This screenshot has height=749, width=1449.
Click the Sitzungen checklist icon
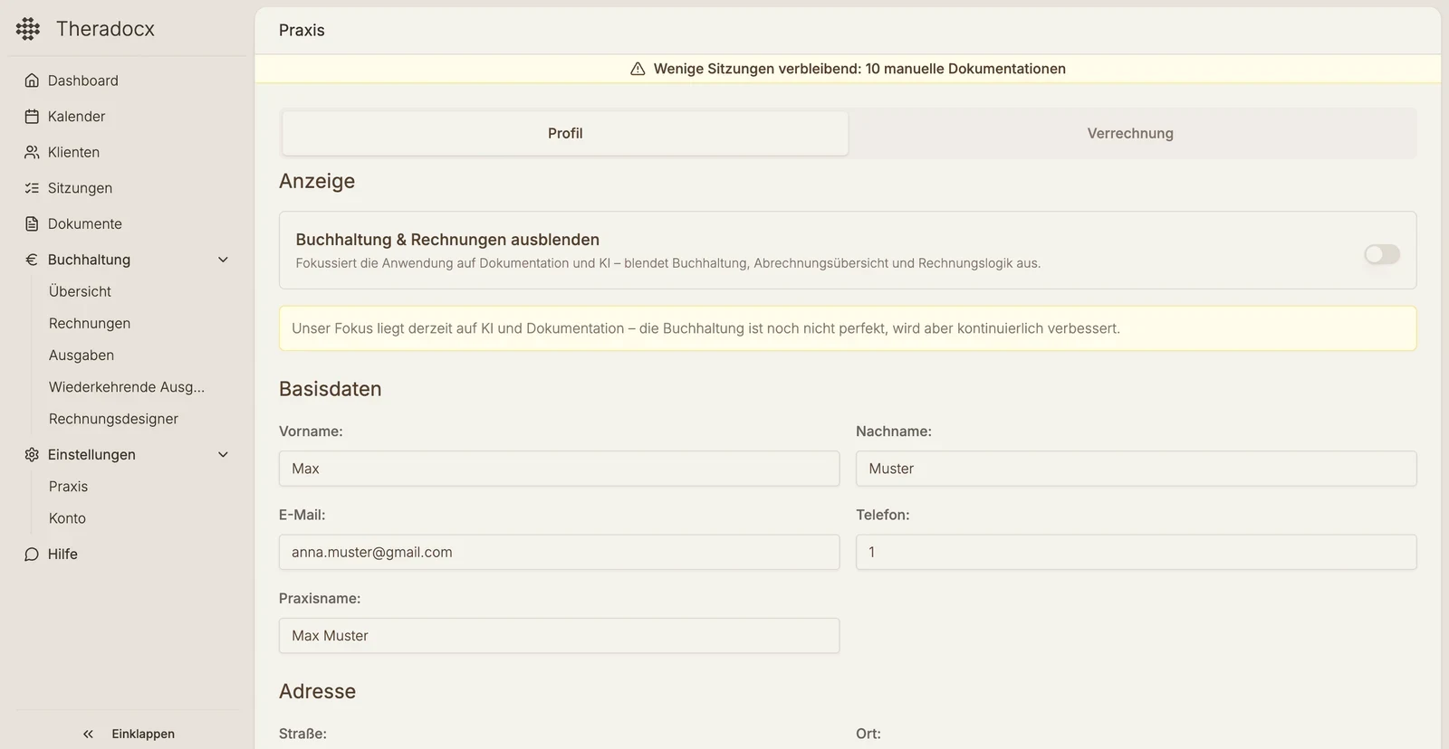click(32, 188)
